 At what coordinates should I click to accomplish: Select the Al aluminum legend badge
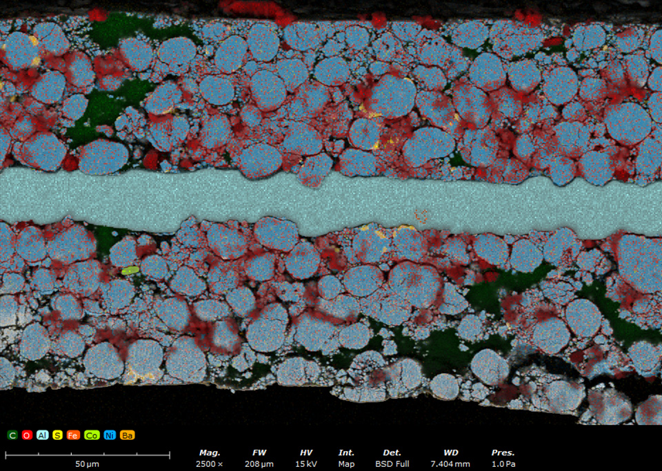[x=42, y=435]
